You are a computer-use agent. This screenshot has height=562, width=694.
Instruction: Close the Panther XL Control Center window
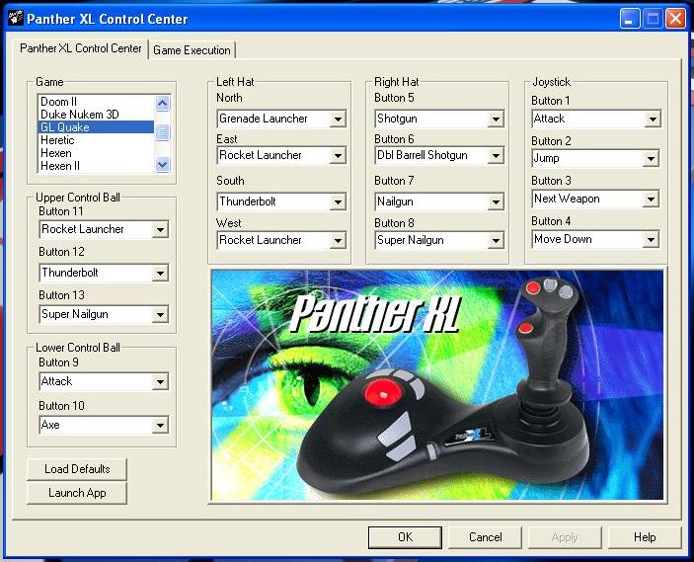(x=675, y=19)
